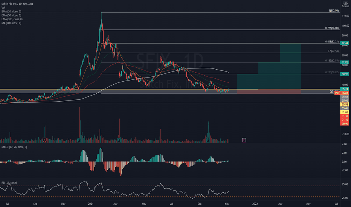Screen dimensions: 351x207
Task: Open the green earnings marker near September 2021
Action: [x=208, y=140]
